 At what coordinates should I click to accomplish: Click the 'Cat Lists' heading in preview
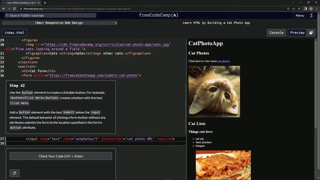tap(197, 123)
